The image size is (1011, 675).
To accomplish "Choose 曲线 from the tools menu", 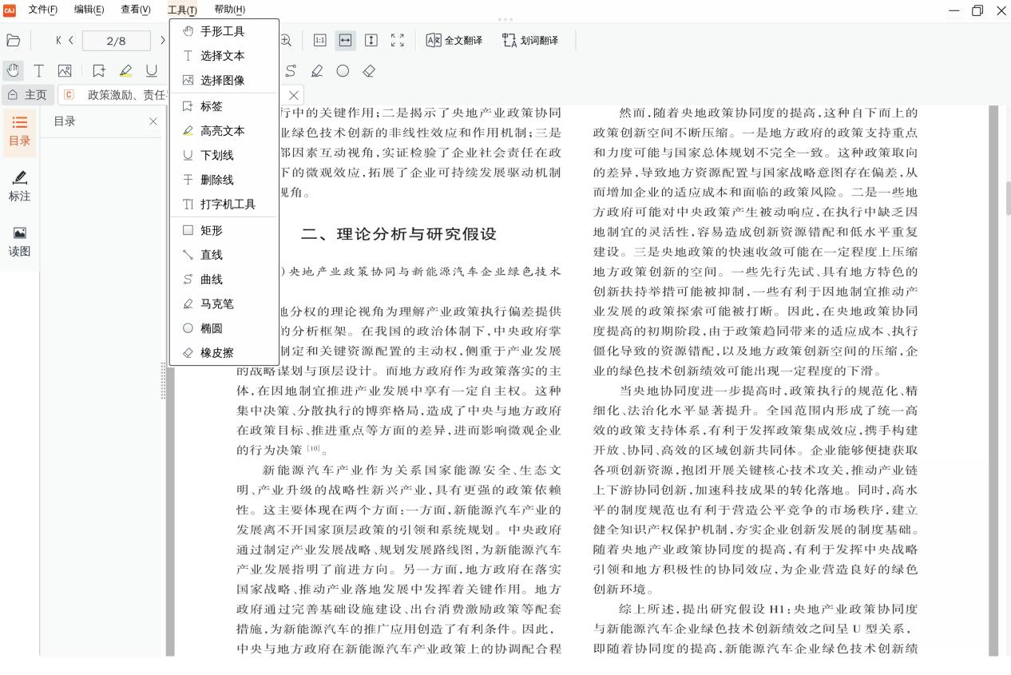I will (x=224, y=280).
